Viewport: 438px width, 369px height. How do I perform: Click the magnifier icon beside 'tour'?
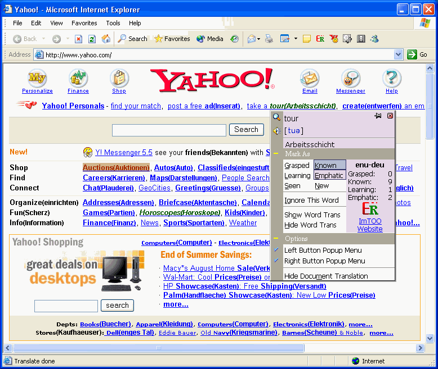pyautogui.click(x=276, y=117)
